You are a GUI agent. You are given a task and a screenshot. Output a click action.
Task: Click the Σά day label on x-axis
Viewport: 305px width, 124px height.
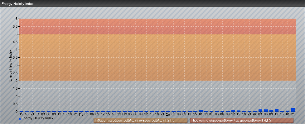[x=168, y=114]
